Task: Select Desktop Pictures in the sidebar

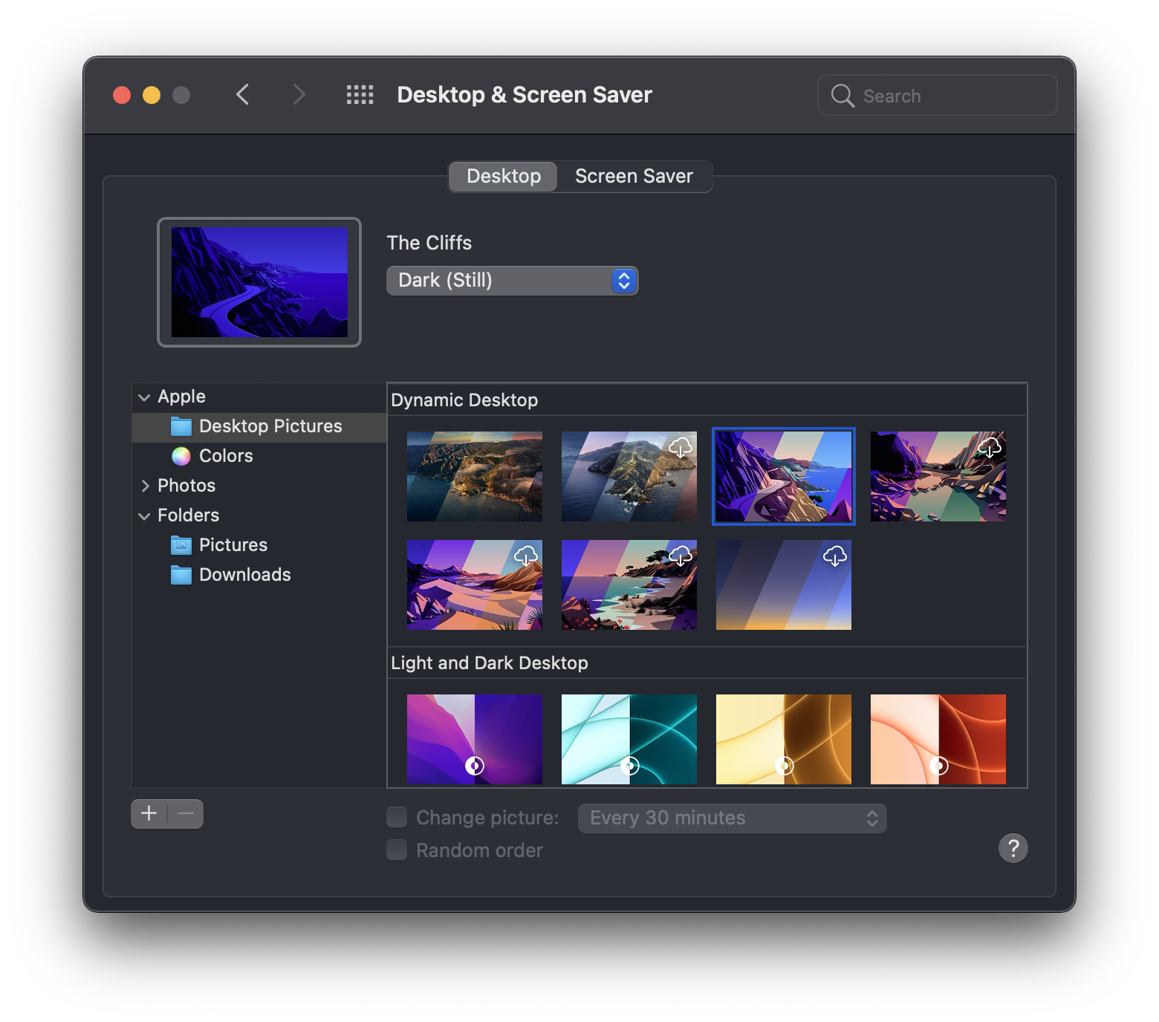Action: coord(259,426)
